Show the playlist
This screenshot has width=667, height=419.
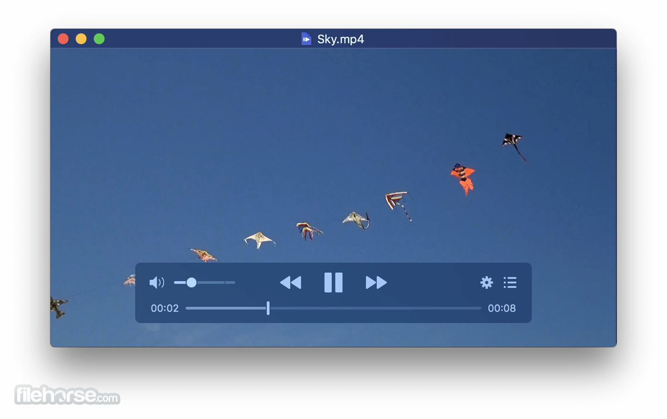510,283
